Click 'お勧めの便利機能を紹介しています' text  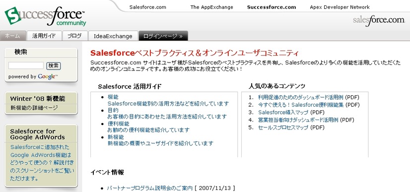(x=148, y=130)
